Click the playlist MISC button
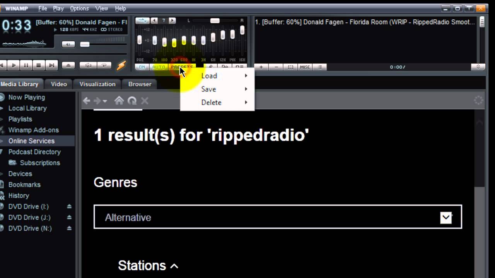The height and width of the screenshot is (278, 495). 305,67
